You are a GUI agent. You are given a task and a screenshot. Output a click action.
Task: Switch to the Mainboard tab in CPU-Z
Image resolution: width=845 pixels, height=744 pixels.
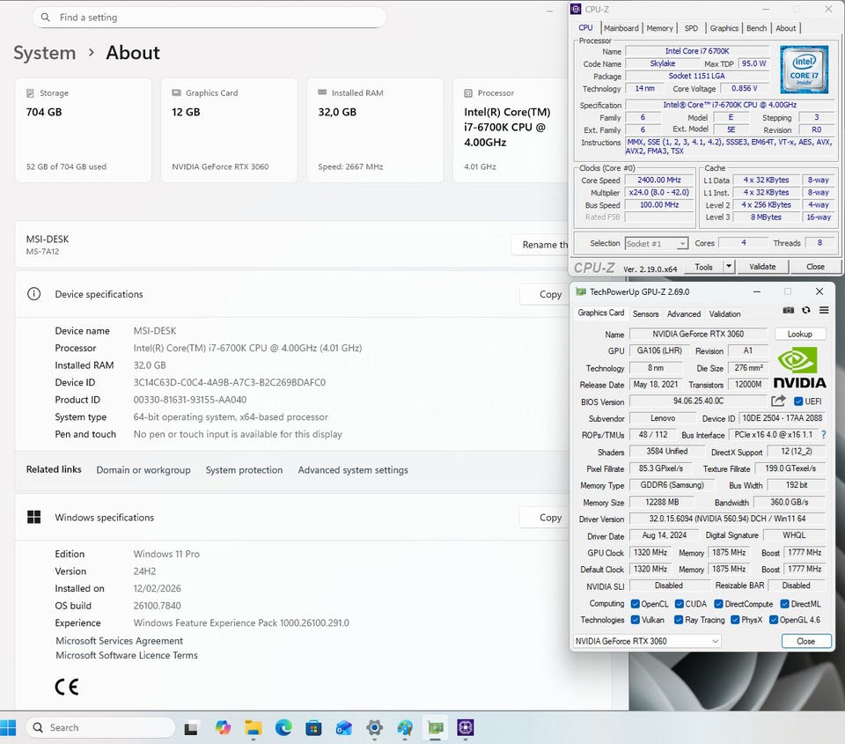pos(621,28)
